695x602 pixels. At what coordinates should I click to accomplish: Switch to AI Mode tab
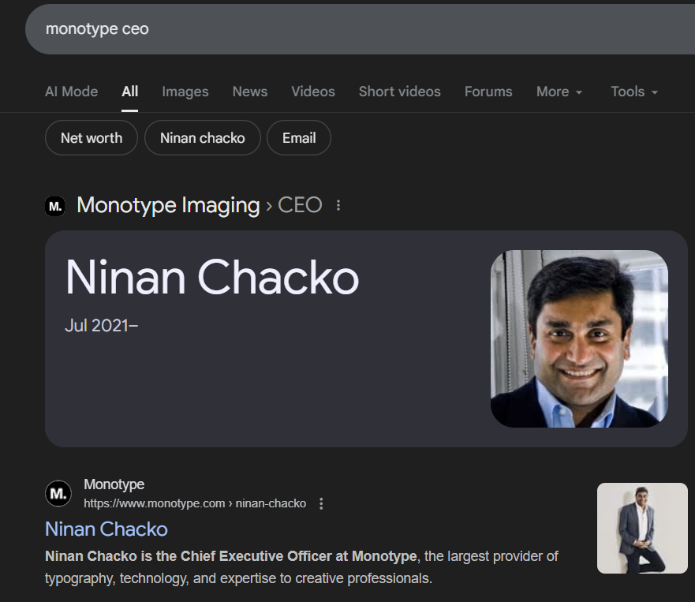[x=71, y=92]
